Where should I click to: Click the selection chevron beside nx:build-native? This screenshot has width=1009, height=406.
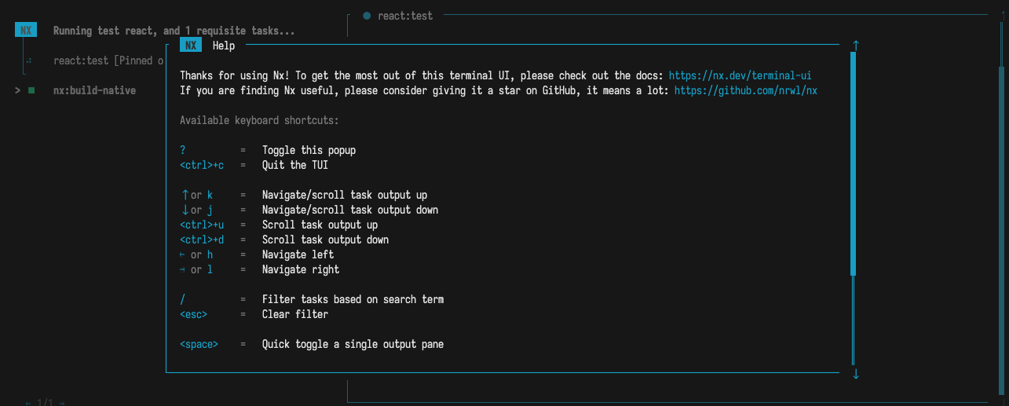[x=16, y=90]
